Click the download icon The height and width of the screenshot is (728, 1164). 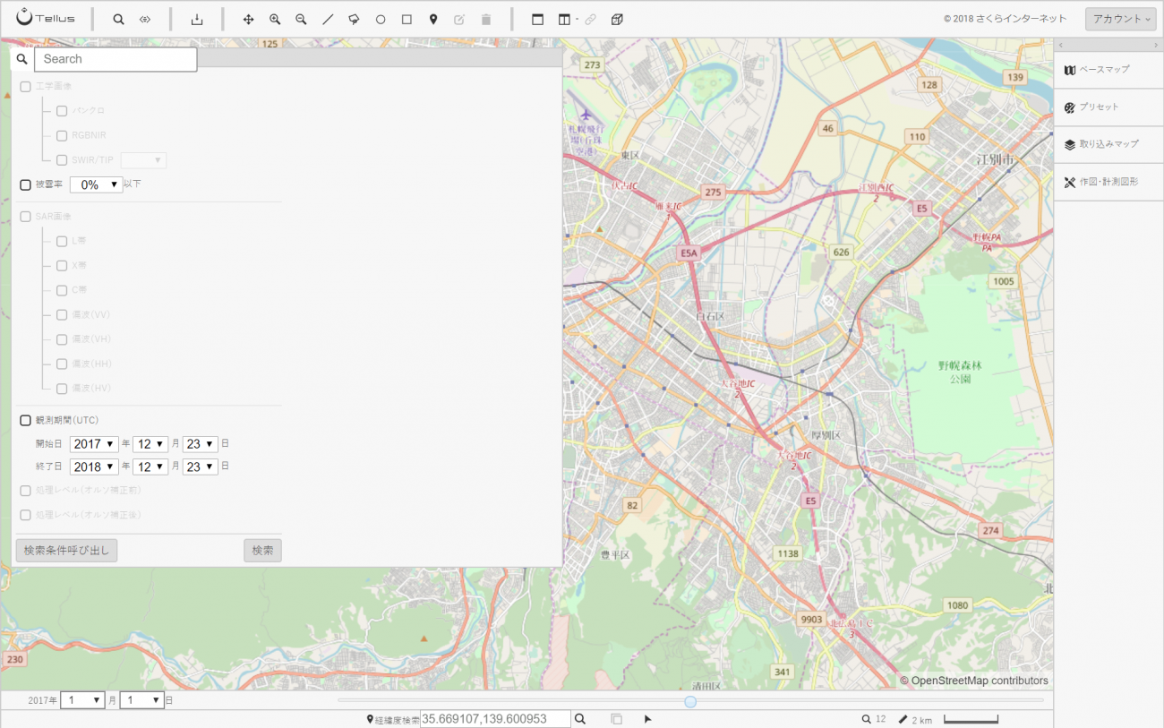[x=197, y=19]
